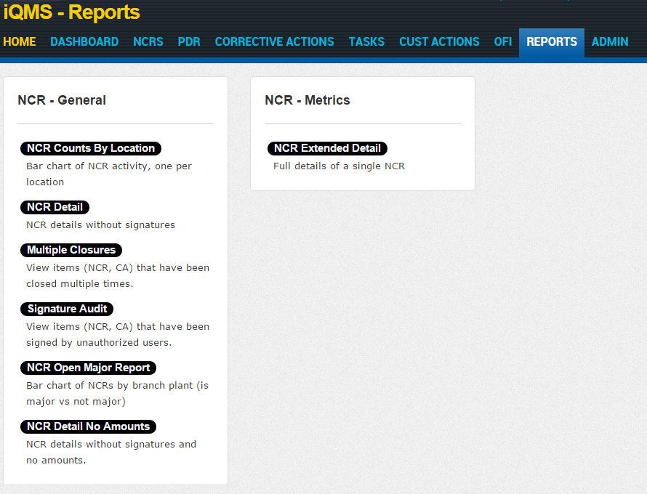Open CUST ACTIONS page
647x494 pixels.
point(439,41)
